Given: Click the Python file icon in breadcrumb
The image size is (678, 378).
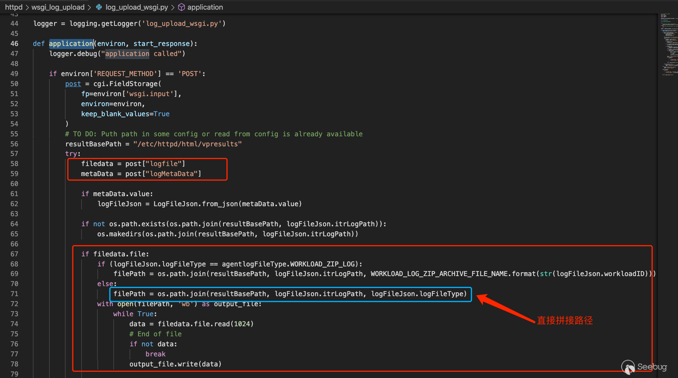Looking at the screenshot, I should [x=99, y=7].
